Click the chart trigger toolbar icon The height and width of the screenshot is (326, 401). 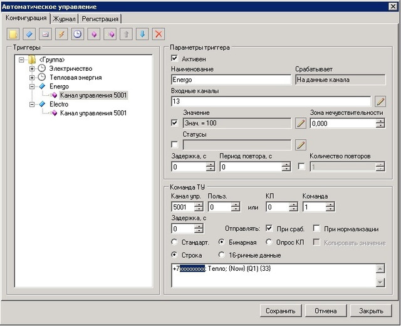click(45, 34)
